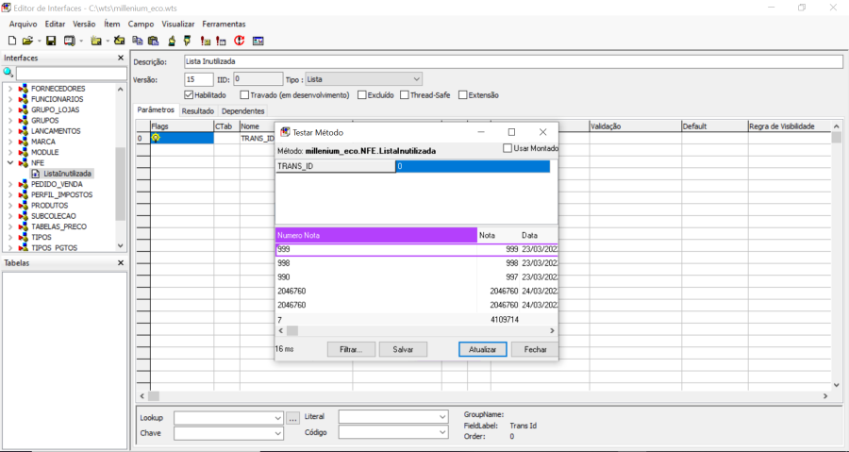The width and height of the screenshot is (849, 452).
Task: Click the monitor-shaped toolbar icon
Action: pos(69,41)
